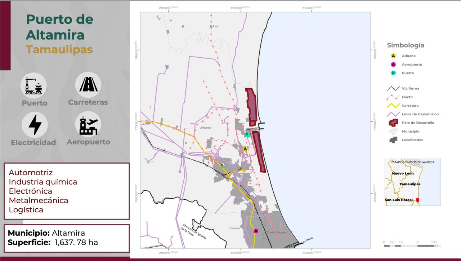Click the inset locator map thumbnail
Screen dimensions: 461x261
coord(412,182)
